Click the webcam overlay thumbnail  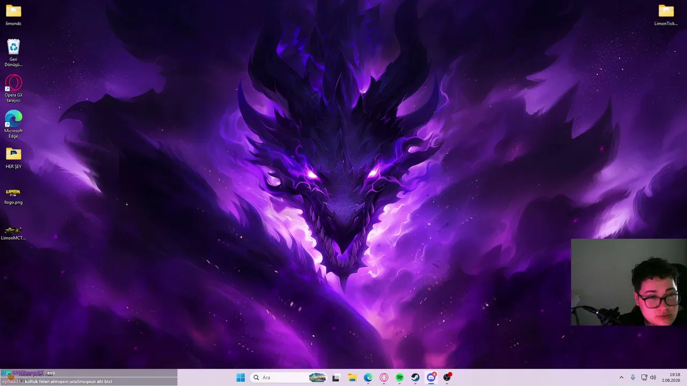(629, 282)
